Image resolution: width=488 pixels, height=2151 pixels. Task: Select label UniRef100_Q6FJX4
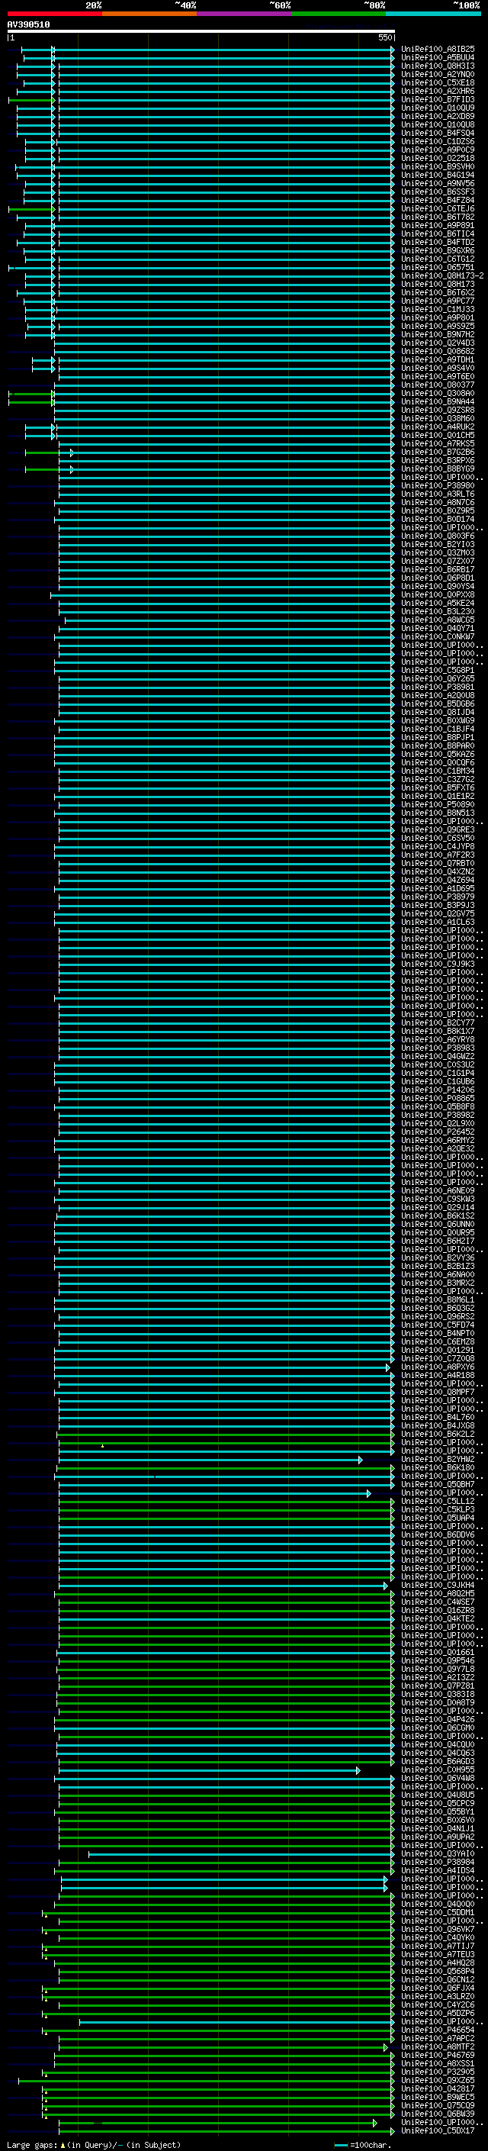438,1989
